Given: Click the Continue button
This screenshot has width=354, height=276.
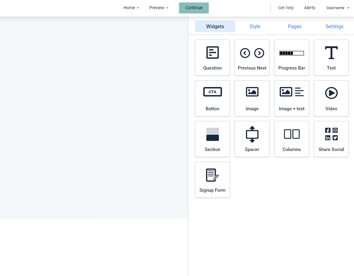Looking at the screenshot, I should click(194, 8).
